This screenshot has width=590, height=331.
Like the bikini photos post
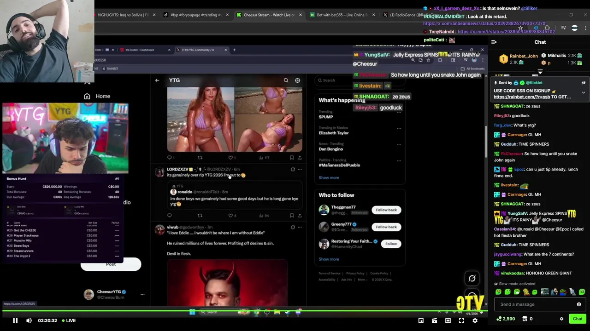231,158
